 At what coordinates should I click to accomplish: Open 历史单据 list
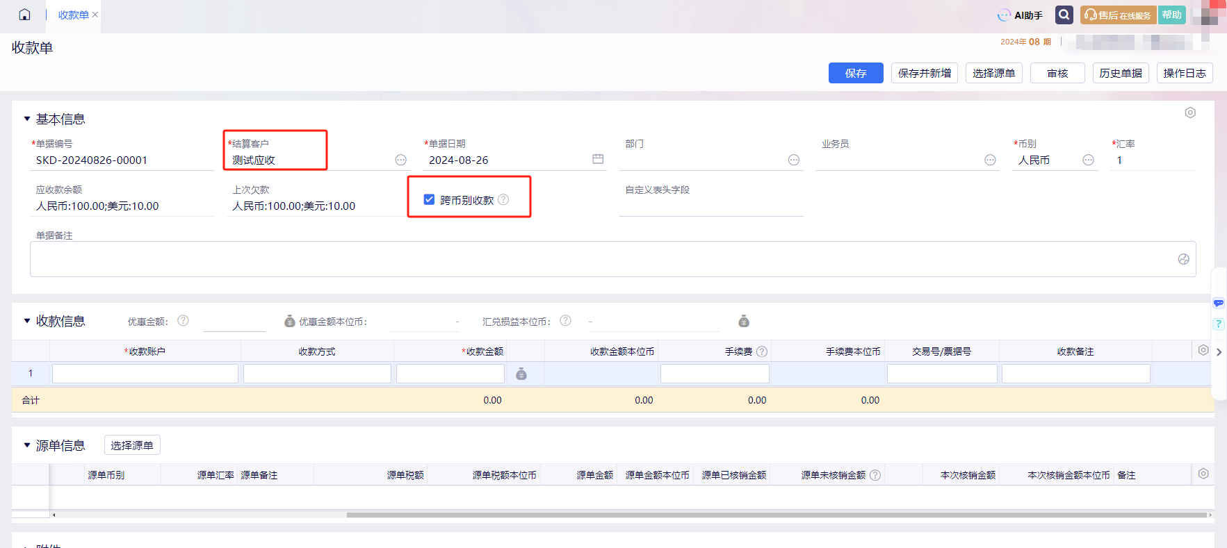(1121, 73)
